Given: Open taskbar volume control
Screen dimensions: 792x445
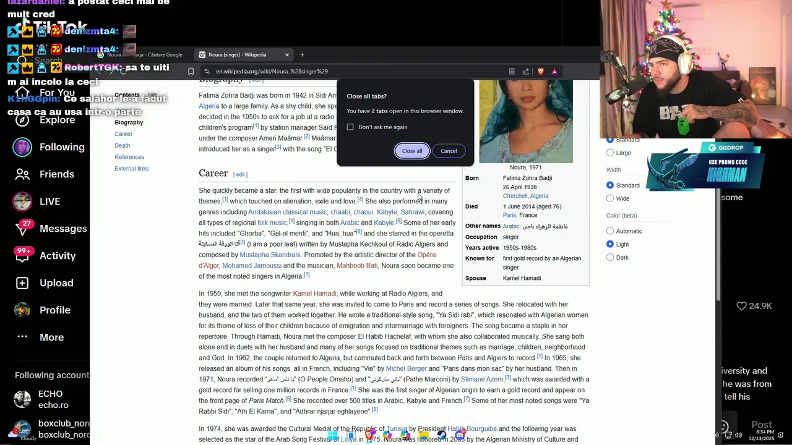Looking at the screenshot, I should coord(738,435).
